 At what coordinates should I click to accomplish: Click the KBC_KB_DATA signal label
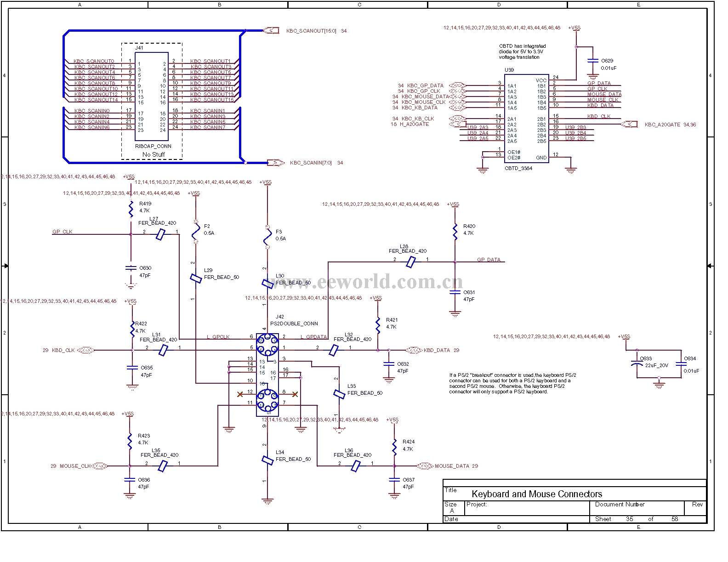420,108
